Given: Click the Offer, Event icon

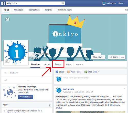Looking at the screenshot, I should click(x=86, y=72).
